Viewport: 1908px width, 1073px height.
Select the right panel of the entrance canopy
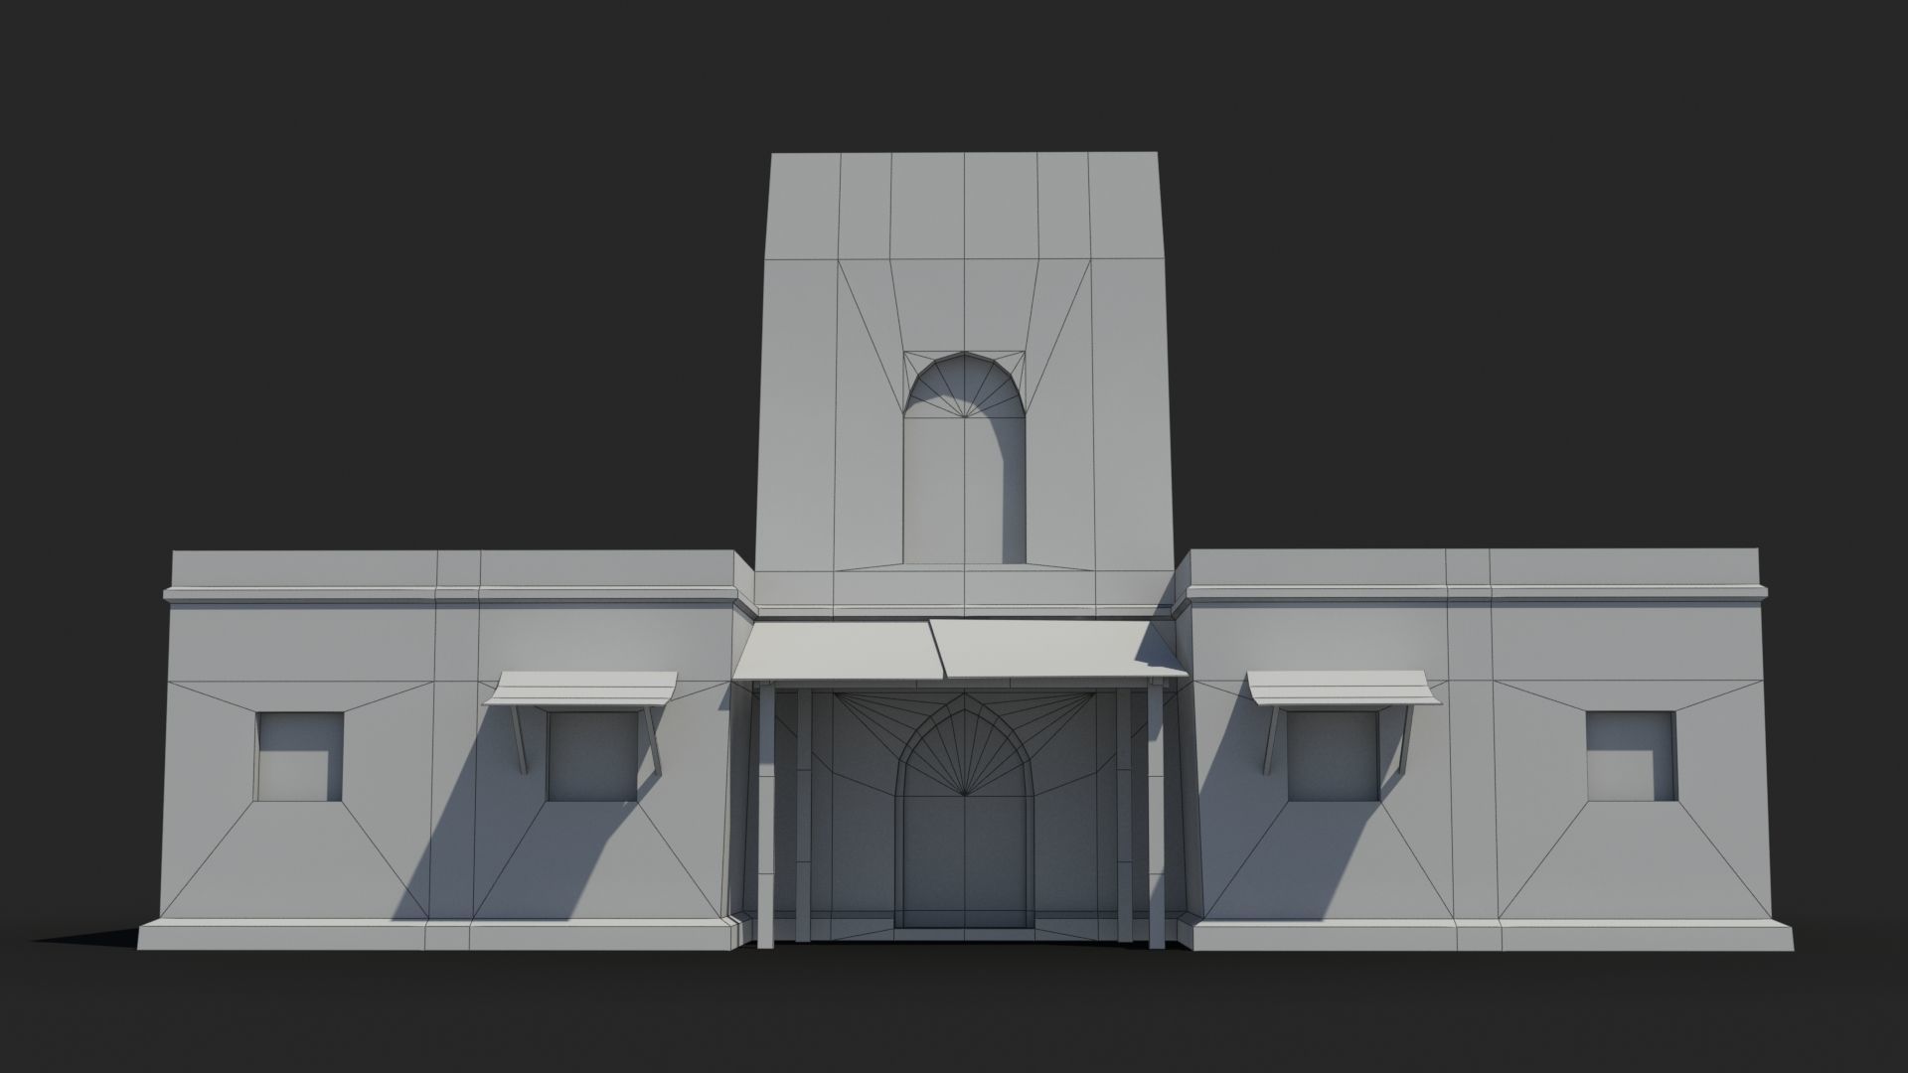(x=1057, y=650)
